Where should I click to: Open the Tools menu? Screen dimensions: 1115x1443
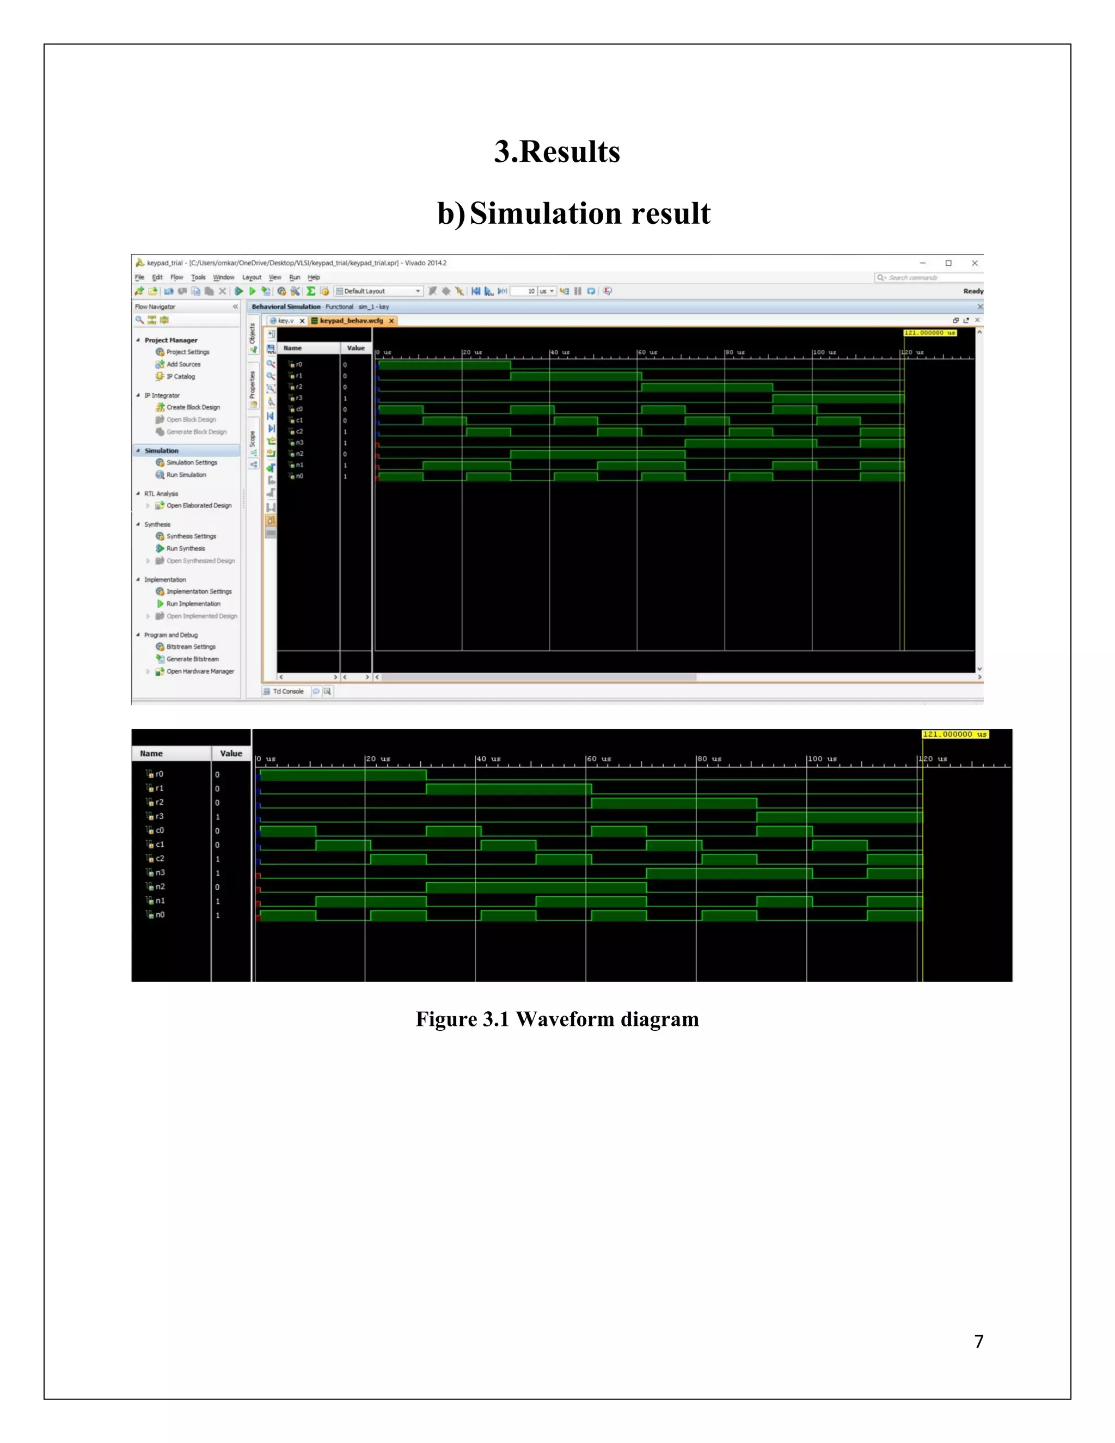198,278
